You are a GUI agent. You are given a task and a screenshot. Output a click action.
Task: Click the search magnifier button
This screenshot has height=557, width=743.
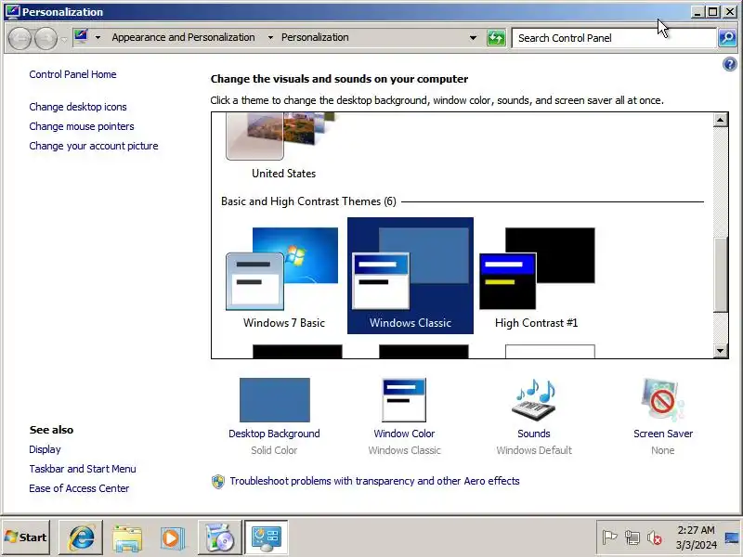click(x=727, y=38)
